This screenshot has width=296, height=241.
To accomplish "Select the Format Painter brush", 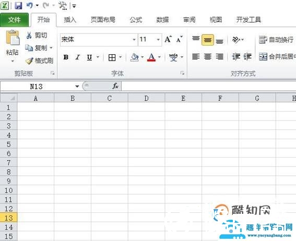I will pos(29,61).
